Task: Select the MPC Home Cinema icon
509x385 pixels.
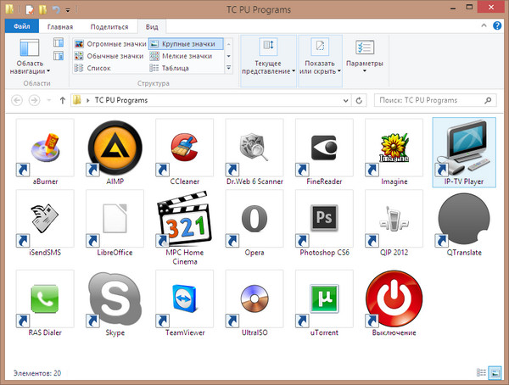Action: coord(183,218)
